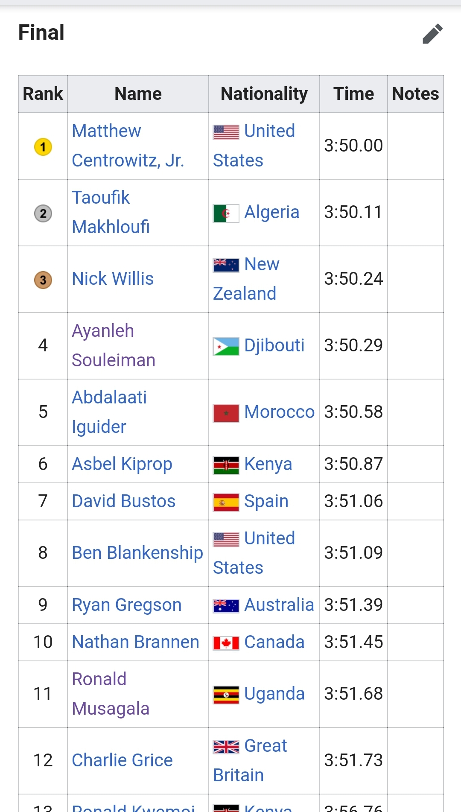Go to Asbel Kiprop's page
This screenshot has width=461, height=812.
[x=122, y=464]
